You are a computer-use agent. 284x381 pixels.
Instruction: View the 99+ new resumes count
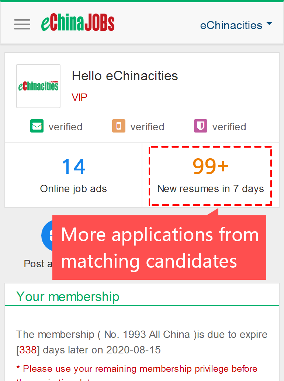click(x=211, y=166)
